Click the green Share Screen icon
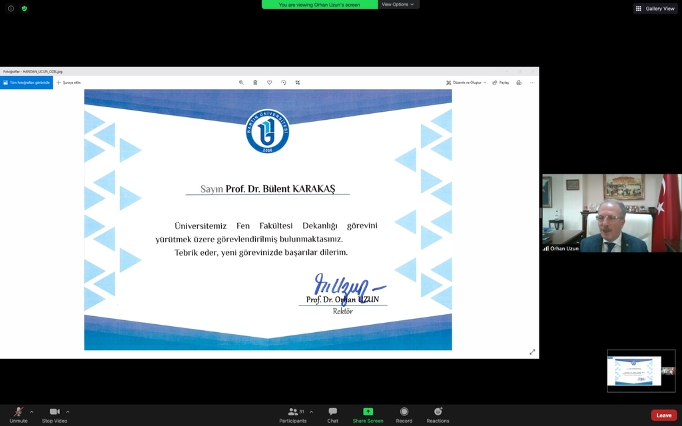Image resolution: width=682 pixels, height=426 pixels. [368, 412]
